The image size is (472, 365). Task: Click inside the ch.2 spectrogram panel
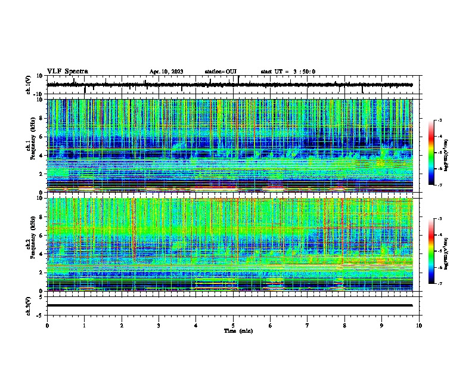(229, 245)
